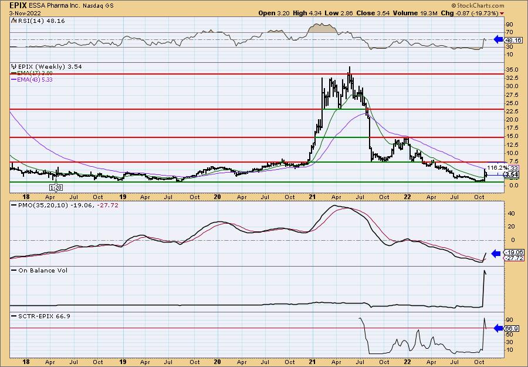The width and height of the screenshot is (528, 367).
Task: Click the RSI(14) 48.16 panel legend
Action: click(38, 21)
